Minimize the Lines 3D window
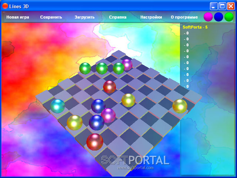Image resolution: width=237 pixels, height=178 pixels. click(x=214, y=6)
